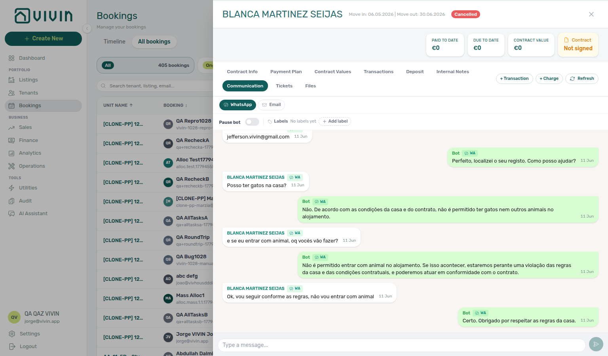Switch to the Transactions tab
Viewport: 608px width, 356px height.
point(378,72)
